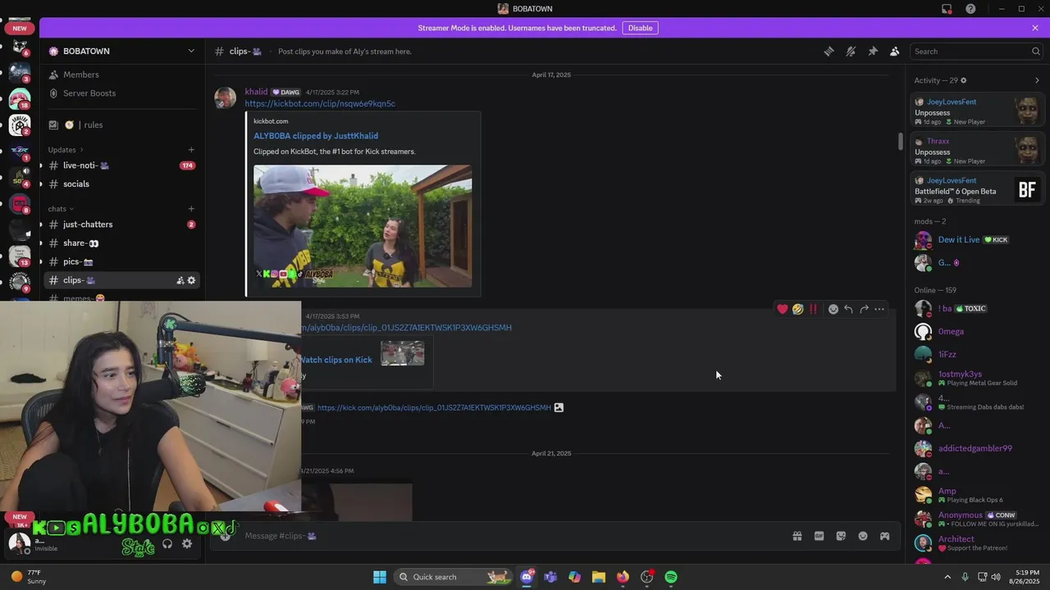Image resolution: width=1050 pixels, height=590 pixels.
Task: Open kick.com clips link in DAWG message
Action: (434, 407)
